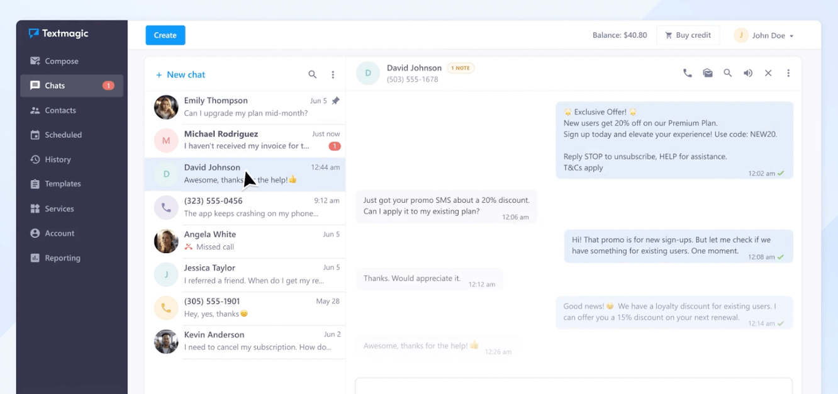Viewport: 838px width, 394px height.
Task: Go to Templates in the sidebar
Action: click(x=63, y=184)
